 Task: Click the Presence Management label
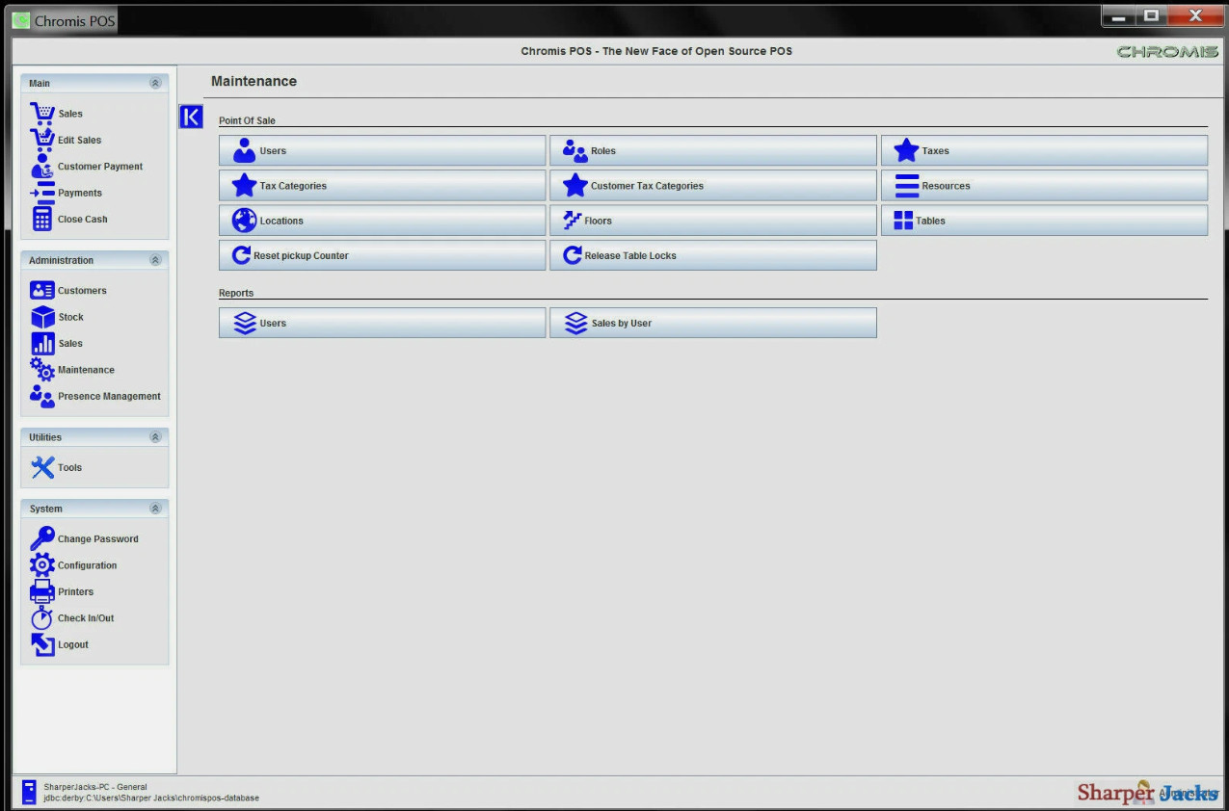coord(109,396)
